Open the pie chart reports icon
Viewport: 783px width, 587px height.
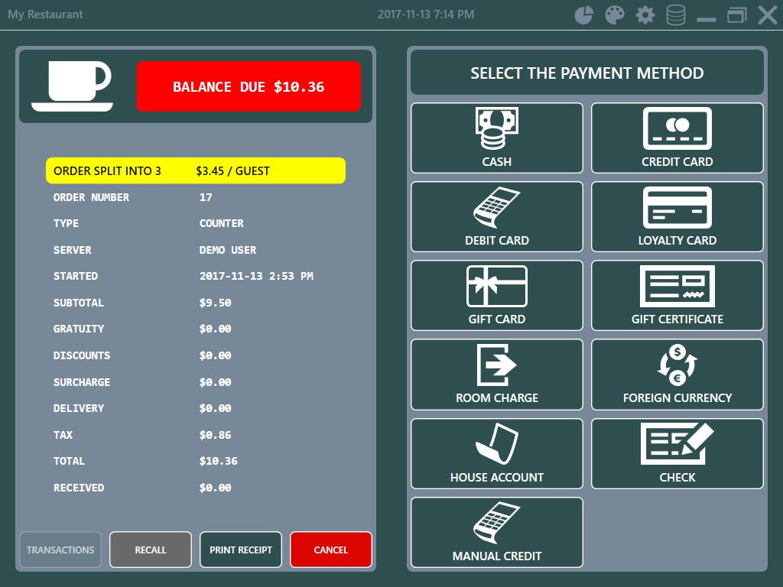(x=584, y=15)
